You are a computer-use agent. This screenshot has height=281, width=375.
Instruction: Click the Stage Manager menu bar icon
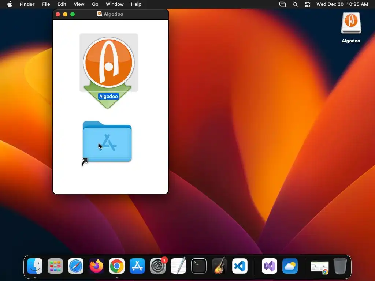(x=283, y=4)
